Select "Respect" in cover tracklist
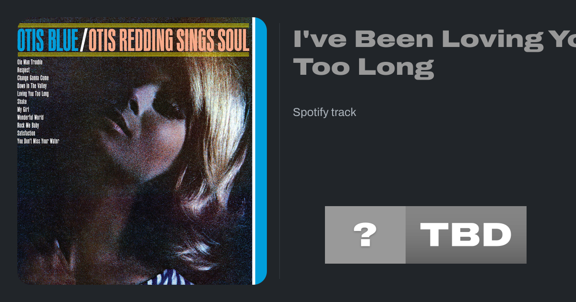576x302 pixels. click(x=24, y=70)
